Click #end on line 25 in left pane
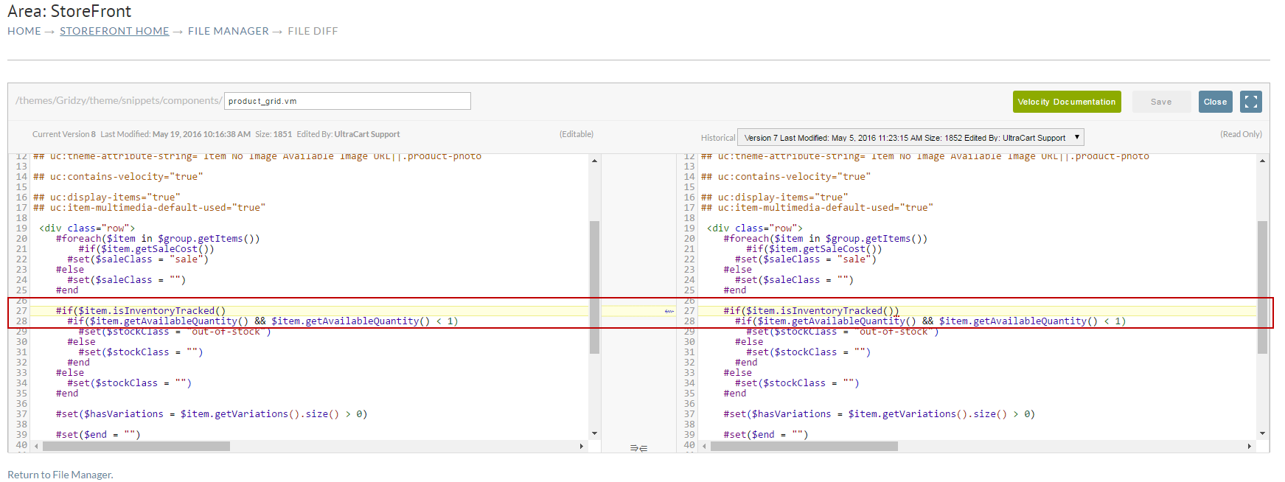1285x482 pixels. point(67,290)
